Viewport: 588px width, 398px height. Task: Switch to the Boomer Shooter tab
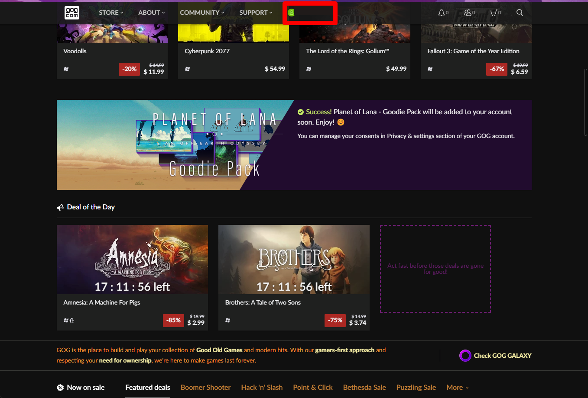click(205, 388)
